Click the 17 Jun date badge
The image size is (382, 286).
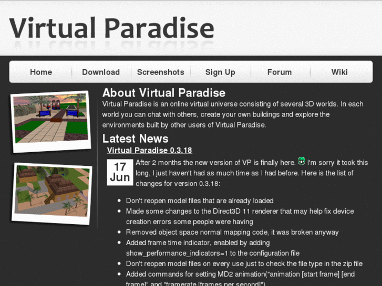(120, 172)
